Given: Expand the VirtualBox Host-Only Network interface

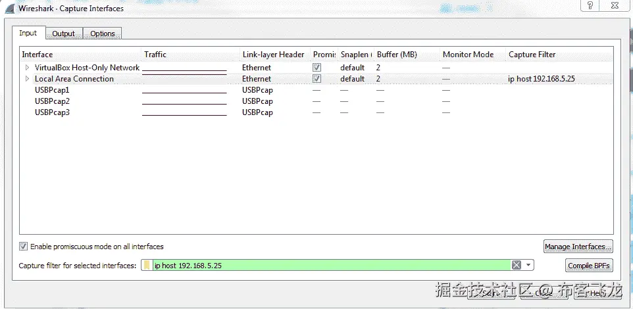Looking at the screenshot, I should (27, 67).
